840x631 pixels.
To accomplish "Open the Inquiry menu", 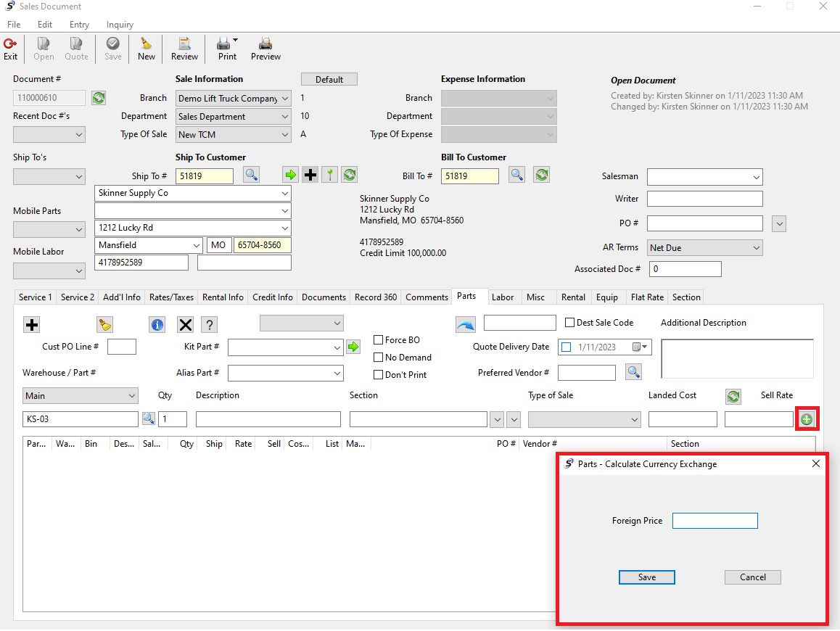I will 120,25.
